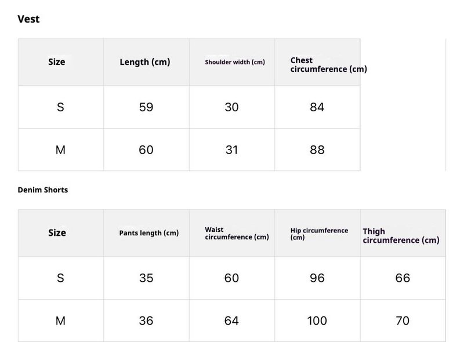
Task: Select the waist circumference value 64
Action: tap(231, 321)
